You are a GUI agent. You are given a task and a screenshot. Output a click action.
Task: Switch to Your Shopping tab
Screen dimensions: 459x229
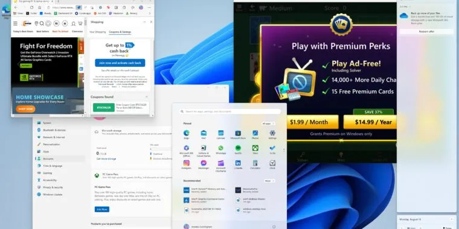pos(97,32)
